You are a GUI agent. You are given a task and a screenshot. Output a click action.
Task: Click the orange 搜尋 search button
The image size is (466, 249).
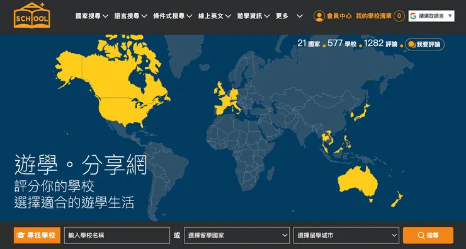(428, 235)
